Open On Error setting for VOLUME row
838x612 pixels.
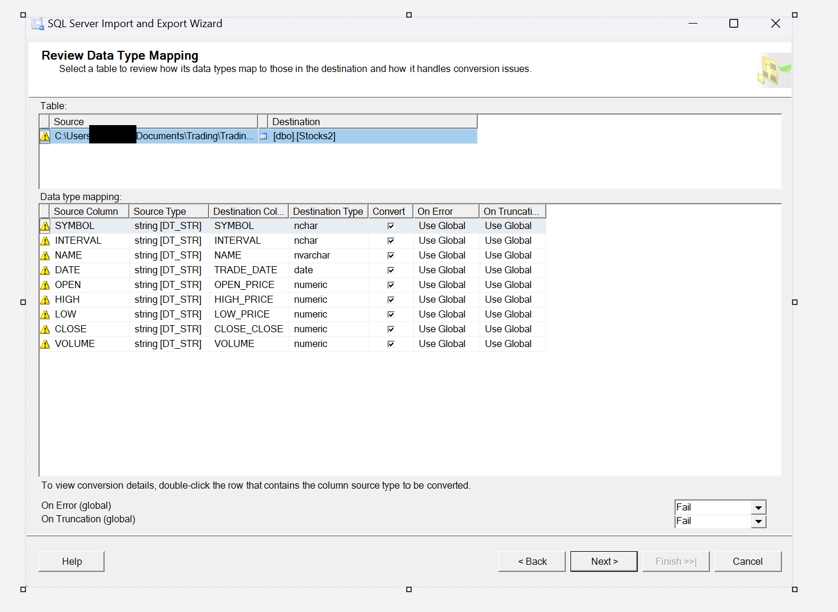(446, 344)
